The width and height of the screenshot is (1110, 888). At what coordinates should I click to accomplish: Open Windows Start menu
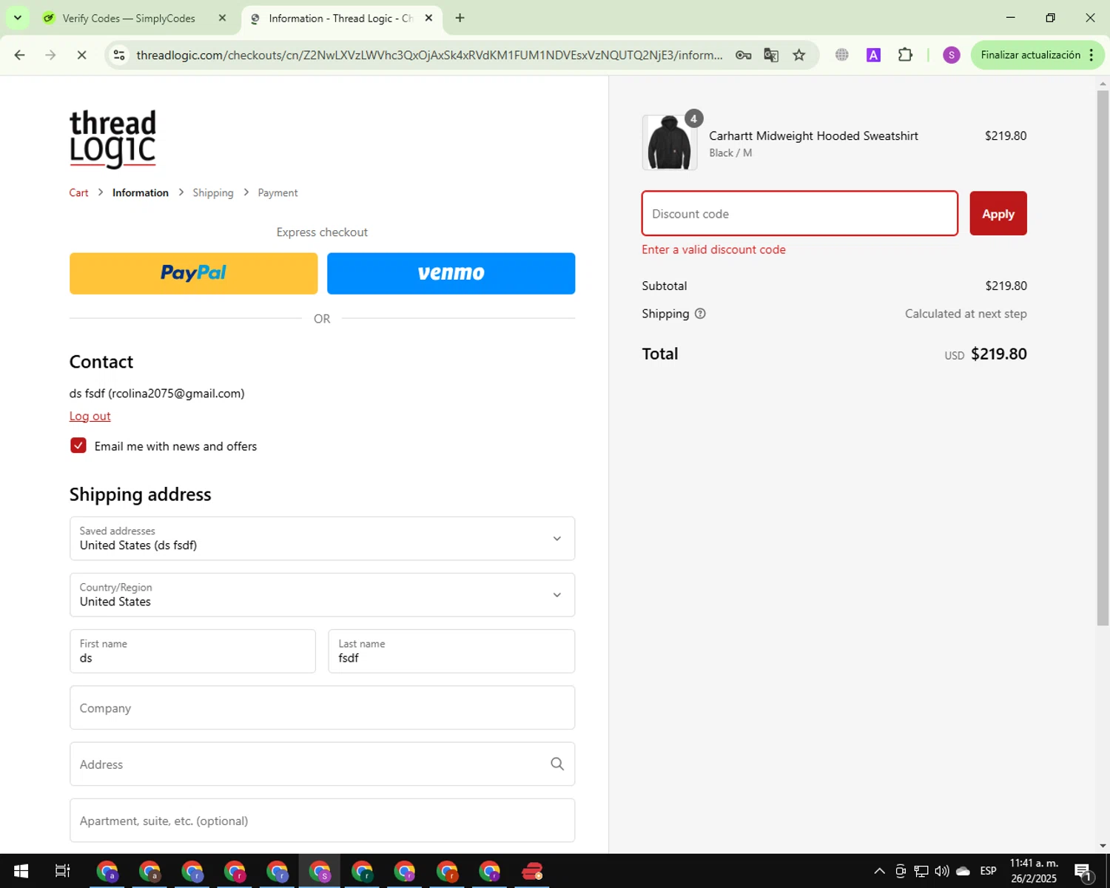pyautogui.click(x=21, y=872)
